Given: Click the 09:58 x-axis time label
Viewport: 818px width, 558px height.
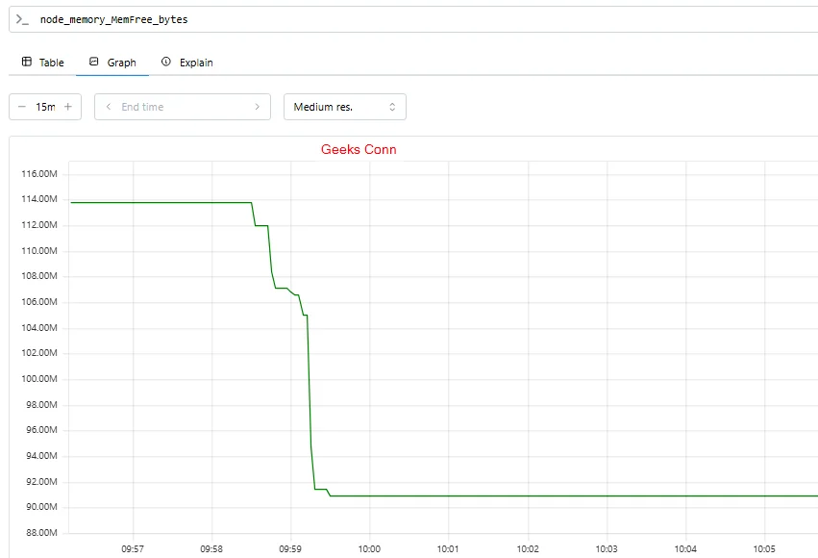Looking at the screenshot, I should click(211, 548).
